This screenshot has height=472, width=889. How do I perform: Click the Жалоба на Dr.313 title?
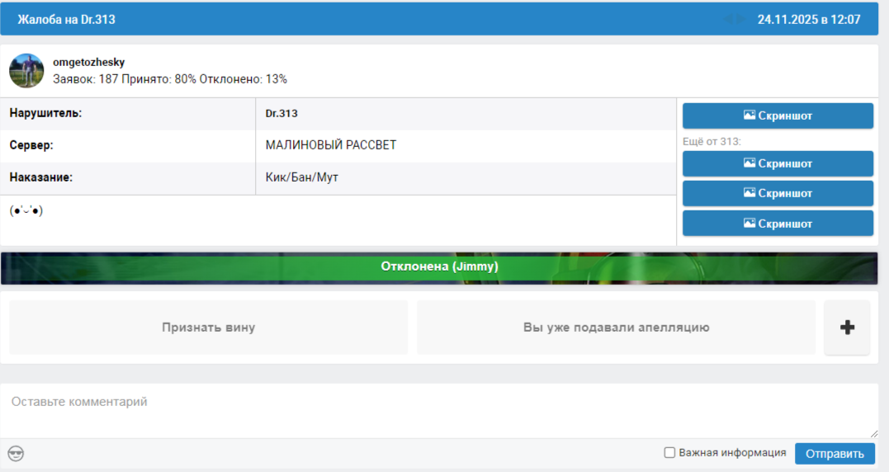pyautogui.click(x=66, y=19)
